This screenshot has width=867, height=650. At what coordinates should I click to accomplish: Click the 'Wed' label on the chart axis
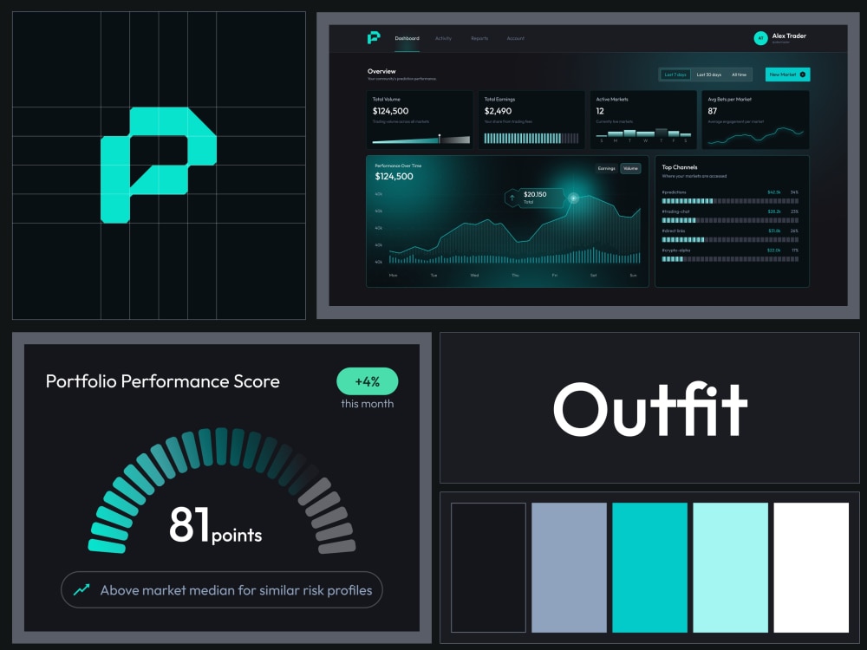click(474, 276)
